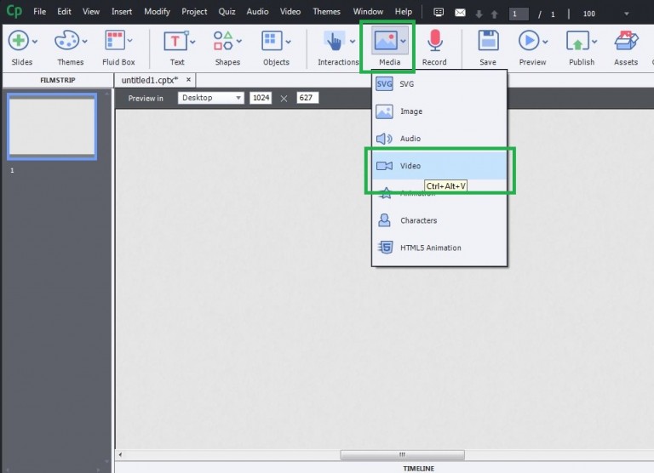Open the Help menu
Screen dimensions: 654x473
(404, 12)
